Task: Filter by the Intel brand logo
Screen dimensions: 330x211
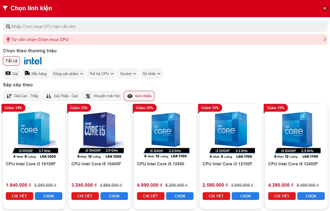Action: (33, 61)
